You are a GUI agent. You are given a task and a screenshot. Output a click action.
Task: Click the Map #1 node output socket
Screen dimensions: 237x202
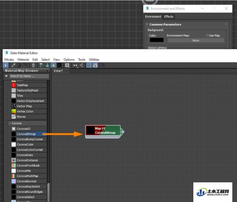[x=123, y=132]
